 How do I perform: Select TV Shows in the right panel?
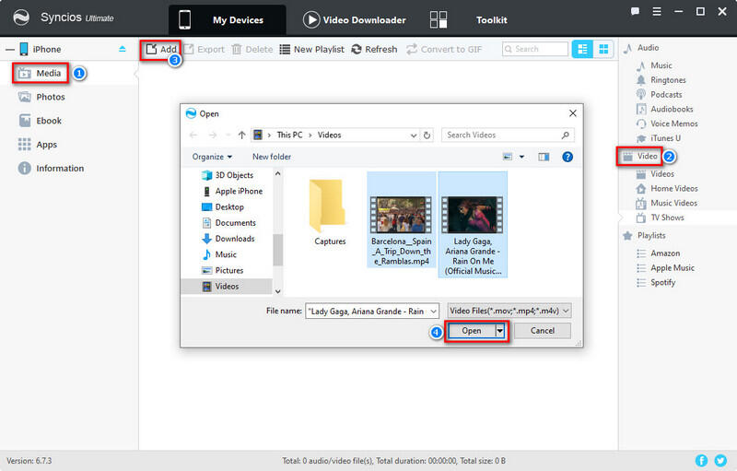(666, 218)
